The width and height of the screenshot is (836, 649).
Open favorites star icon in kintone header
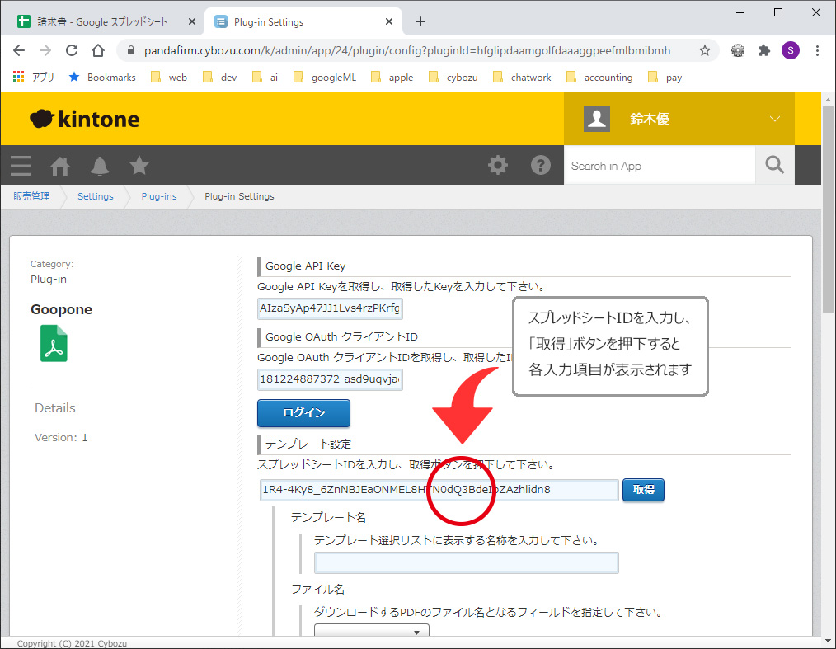pos(139,166)
